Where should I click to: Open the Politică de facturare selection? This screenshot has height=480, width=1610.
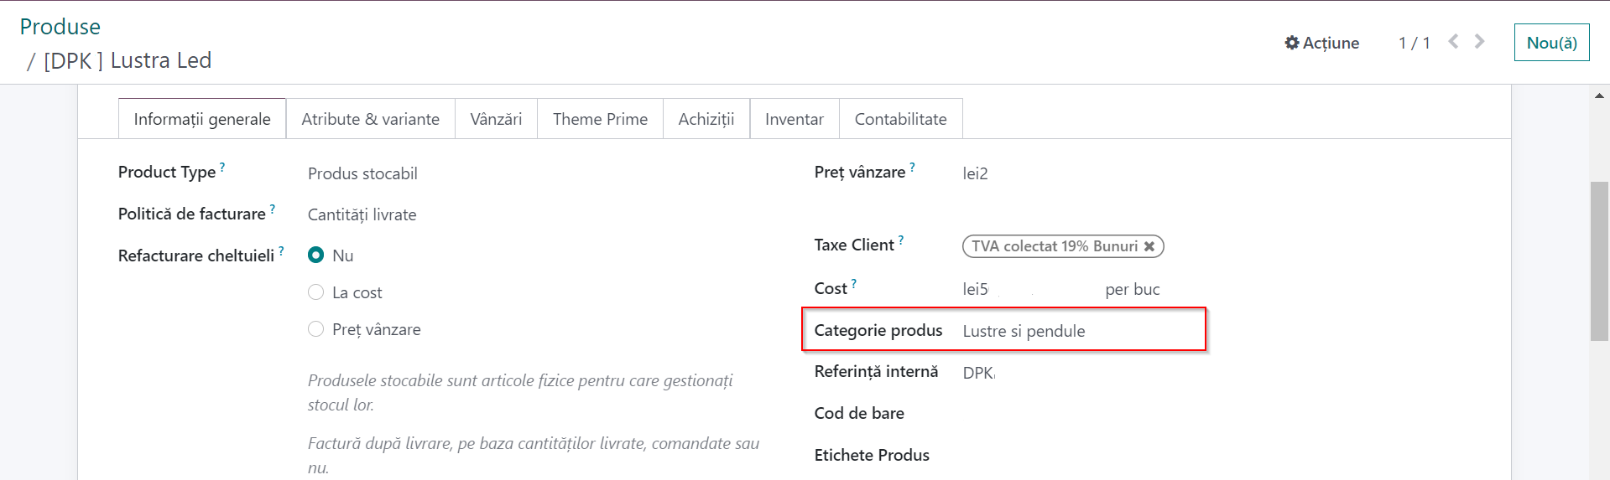pos(362,214)
